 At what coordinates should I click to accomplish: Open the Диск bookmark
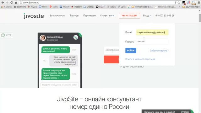pyautogui.click(x=122, y=7)
